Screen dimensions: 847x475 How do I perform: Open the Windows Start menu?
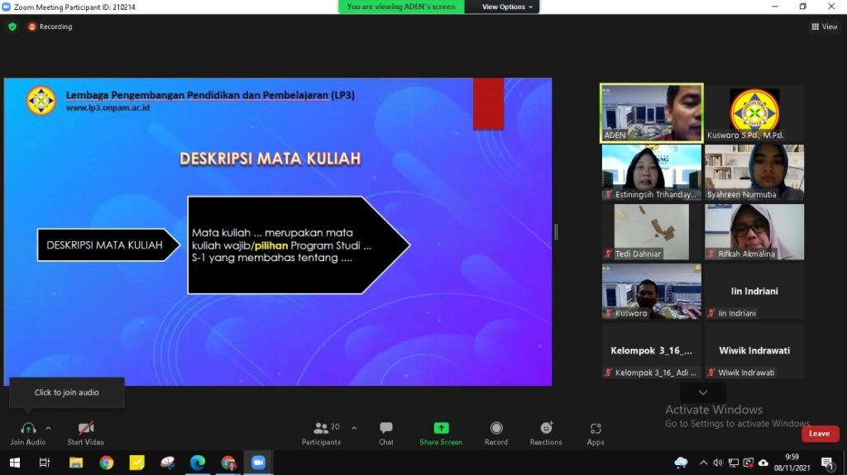15,463
